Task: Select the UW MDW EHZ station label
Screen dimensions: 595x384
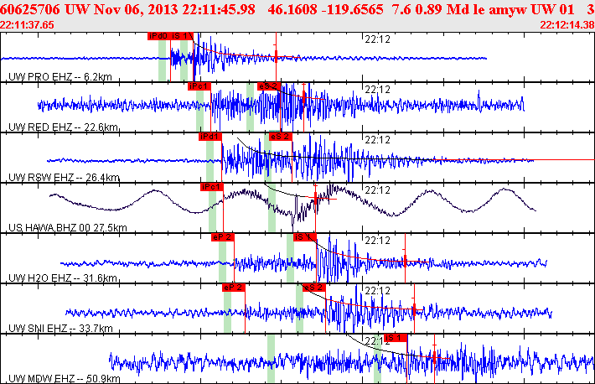Action: (65, 379)
